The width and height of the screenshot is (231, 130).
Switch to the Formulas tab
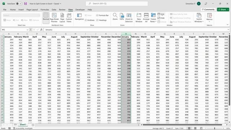pyautogui.click(x=45, y=10)
